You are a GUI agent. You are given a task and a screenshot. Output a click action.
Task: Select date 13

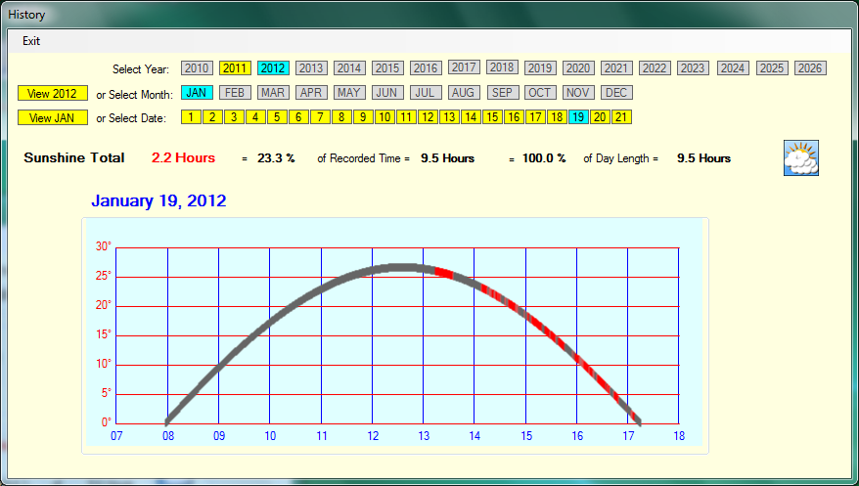coord(449,117)
